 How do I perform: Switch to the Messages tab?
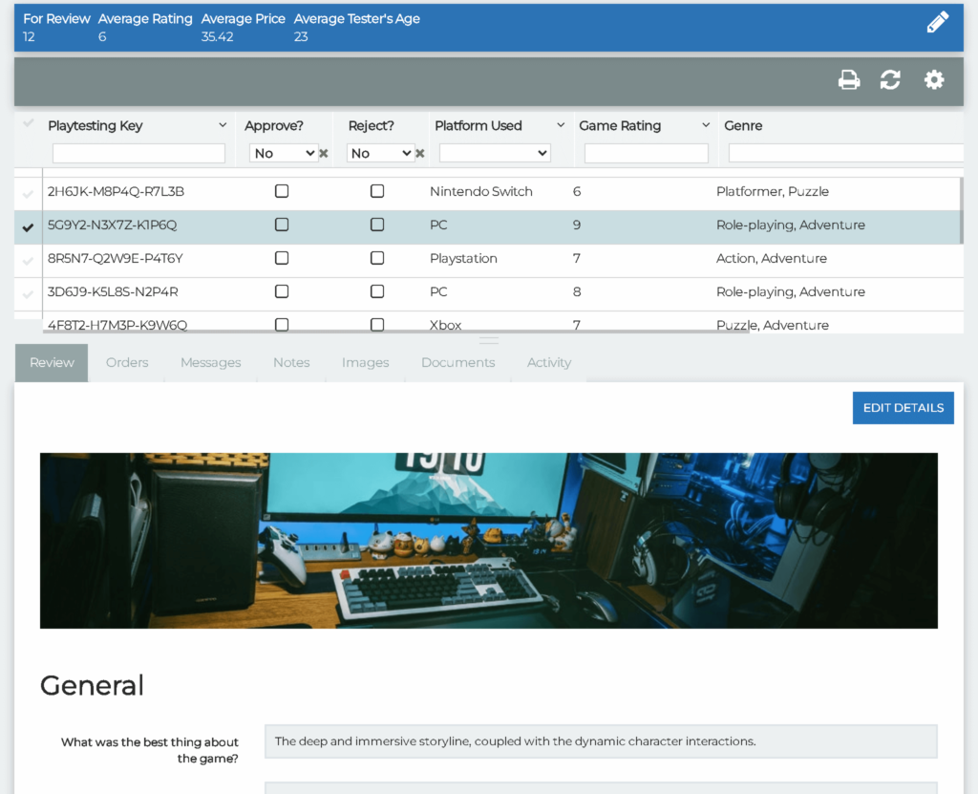[x=210, y=363]
